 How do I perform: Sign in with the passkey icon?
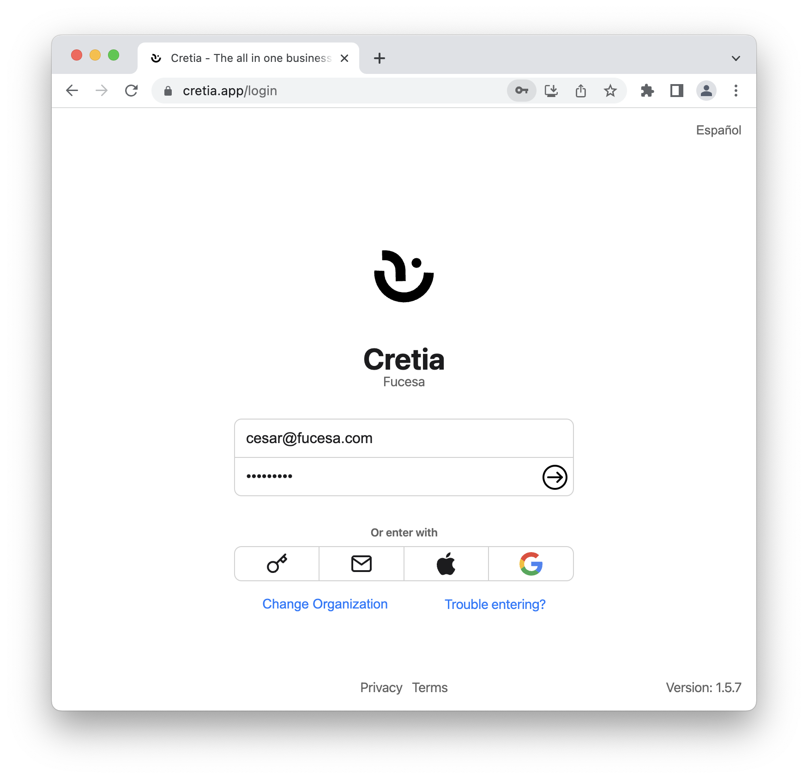[277, 564]
